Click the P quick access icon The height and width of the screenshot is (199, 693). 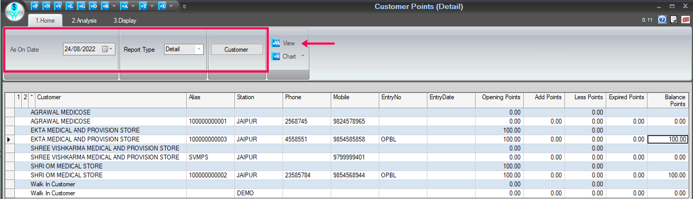coord(35,6)
